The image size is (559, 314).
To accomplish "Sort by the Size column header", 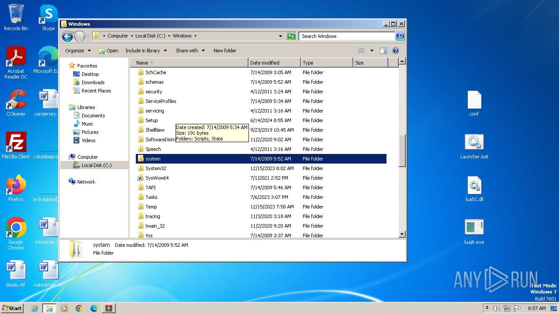I will [370, 63].
